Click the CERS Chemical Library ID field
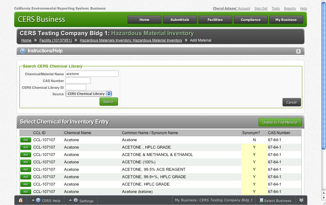 pyautogui.click(x=76, y=87)
